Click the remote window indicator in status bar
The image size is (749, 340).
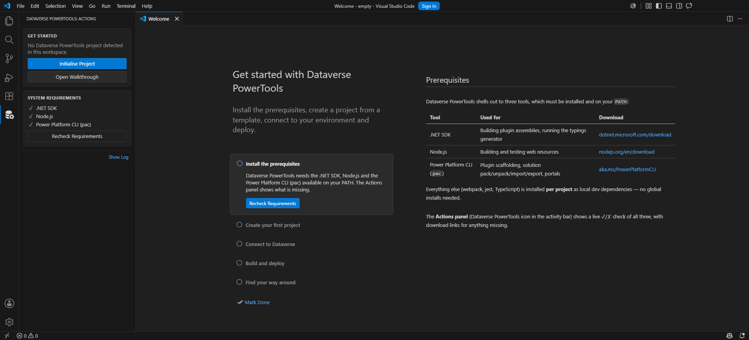point(7,336)
